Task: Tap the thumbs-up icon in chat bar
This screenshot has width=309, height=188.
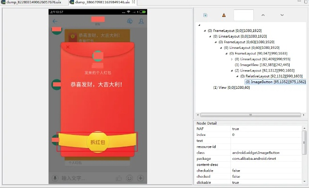Action: coord(118,178)
